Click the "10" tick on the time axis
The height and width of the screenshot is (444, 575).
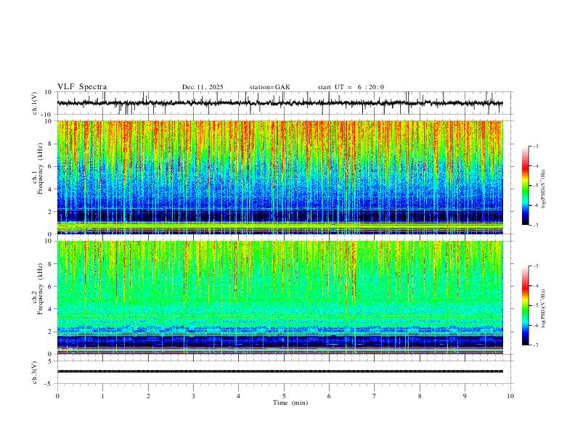coord(510,396)
